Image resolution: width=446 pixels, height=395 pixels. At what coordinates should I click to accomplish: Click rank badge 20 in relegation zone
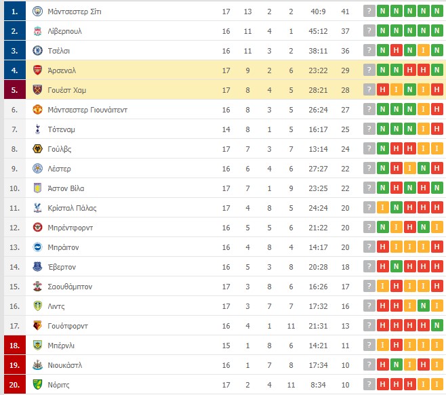[15, 384]
